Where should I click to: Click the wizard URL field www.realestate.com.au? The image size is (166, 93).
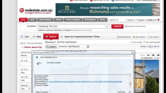click(86, 57)
